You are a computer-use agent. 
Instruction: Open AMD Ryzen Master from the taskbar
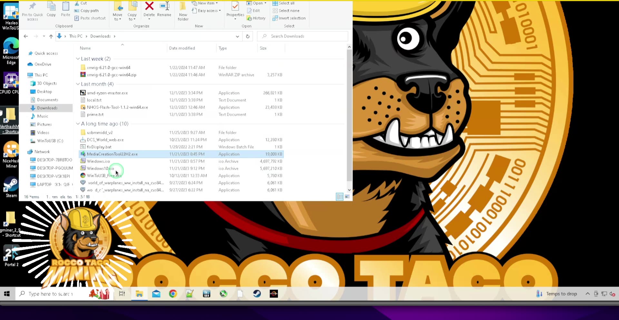coord(274,294)
